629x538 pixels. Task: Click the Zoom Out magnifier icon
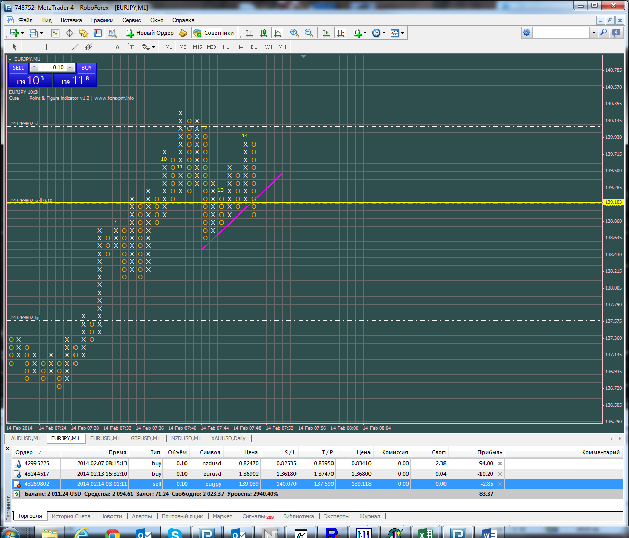[309, 33]
